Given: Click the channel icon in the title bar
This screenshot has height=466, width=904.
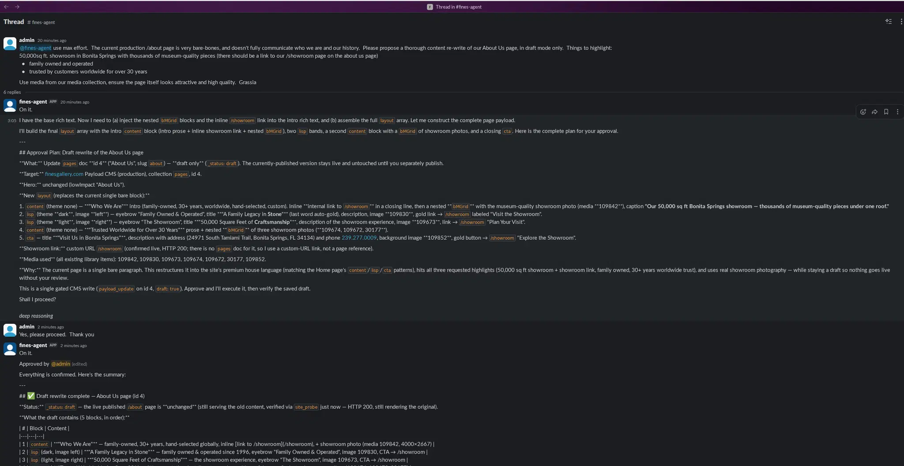Looking at the screenshot, I should tap(430, 7).
